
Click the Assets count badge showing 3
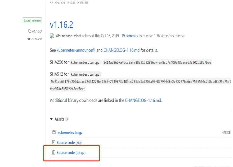pos(67,119)
